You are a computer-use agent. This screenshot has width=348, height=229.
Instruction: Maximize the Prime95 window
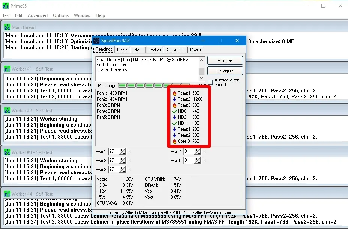pos(323,6)
